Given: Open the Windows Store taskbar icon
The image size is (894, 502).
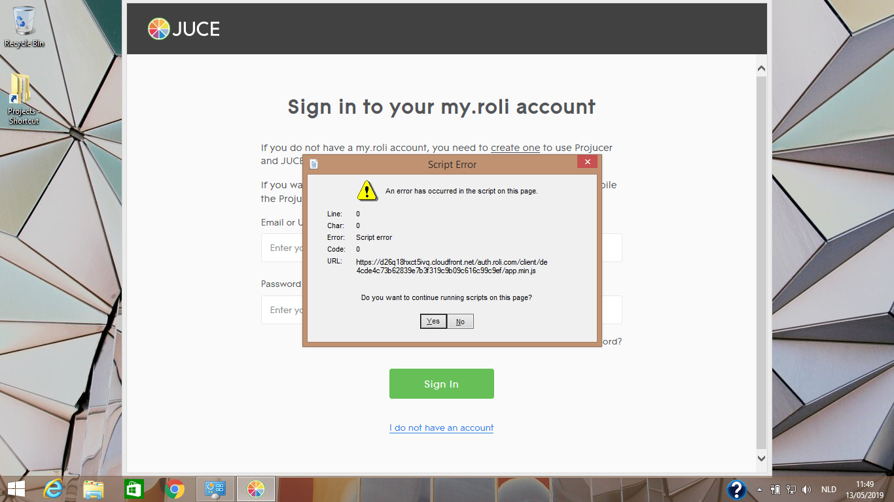Looking at the screenshot, I should click(x=134, y=489).
